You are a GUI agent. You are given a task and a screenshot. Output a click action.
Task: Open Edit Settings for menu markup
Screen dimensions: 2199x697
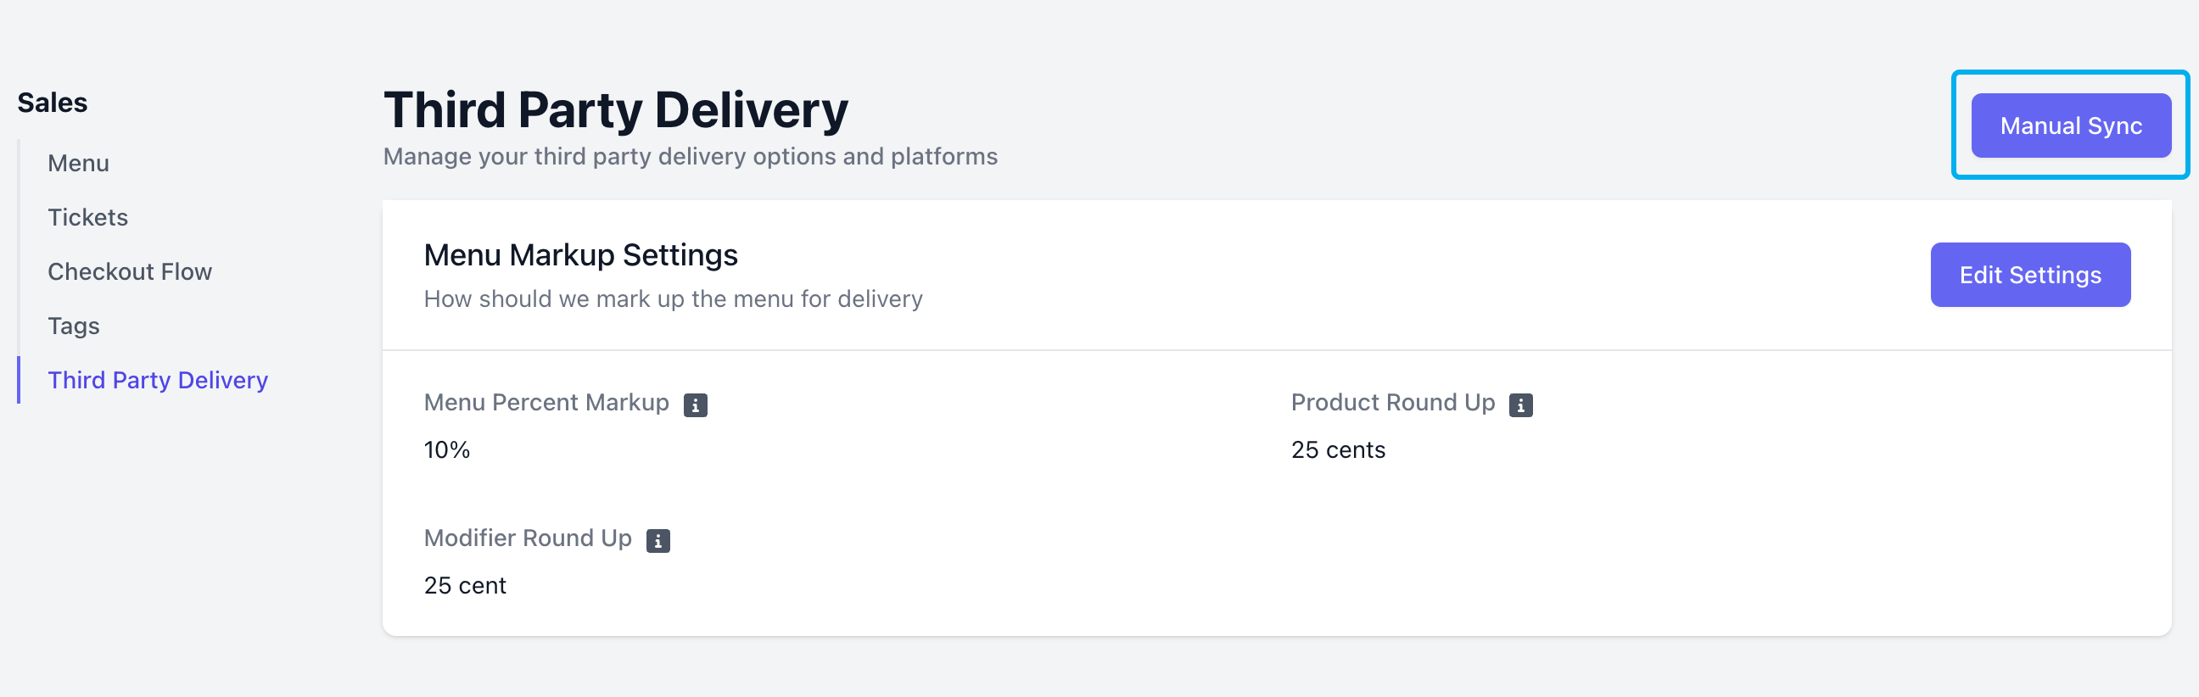tap(2030, 275)
